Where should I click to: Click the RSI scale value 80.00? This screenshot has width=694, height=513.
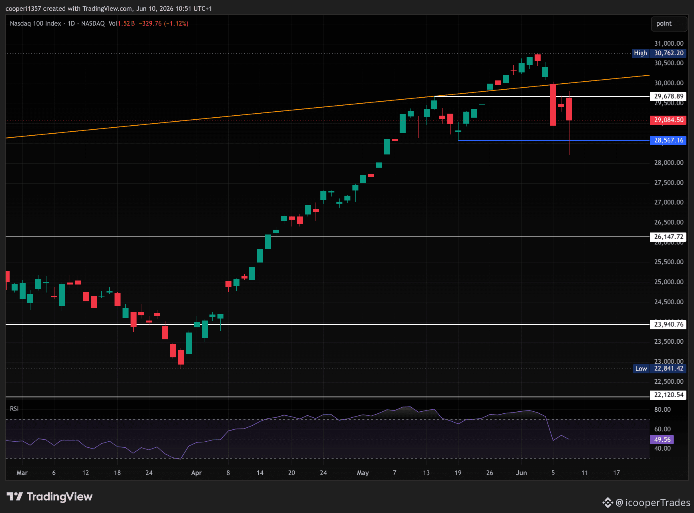click(662, 410)
